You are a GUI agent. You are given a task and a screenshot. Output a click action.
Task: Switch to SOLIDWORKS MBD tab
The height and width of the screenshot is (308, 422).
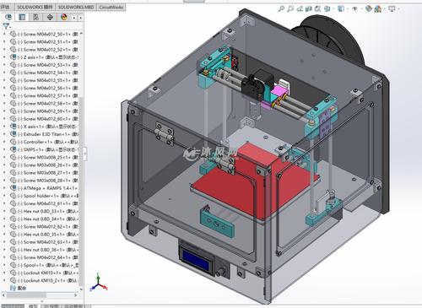[76, 8]
